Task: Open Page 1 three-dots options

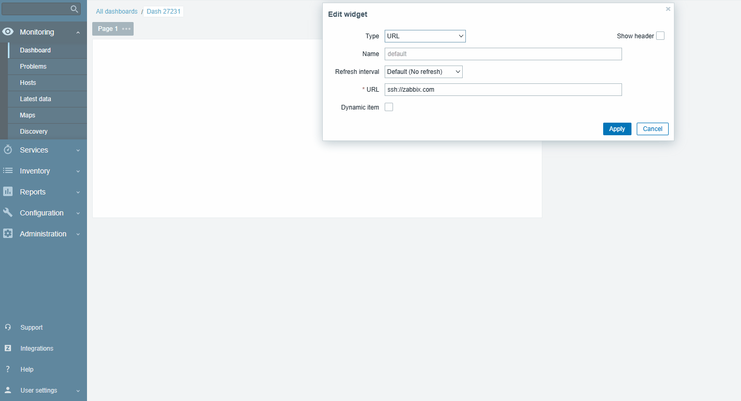Action: [x=126, y=29]
